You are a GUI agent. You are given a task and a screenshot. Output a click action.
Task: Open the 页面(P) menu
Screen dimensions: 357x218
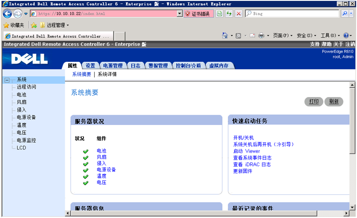pos(283,36)
